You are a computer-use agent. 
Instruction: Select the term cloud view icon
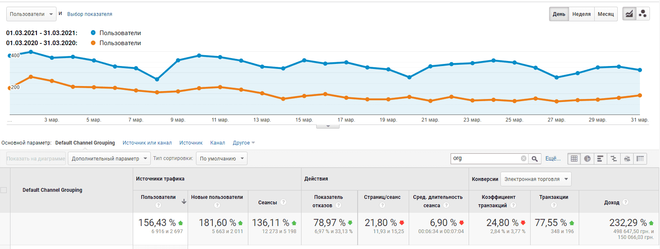[627, 159]
